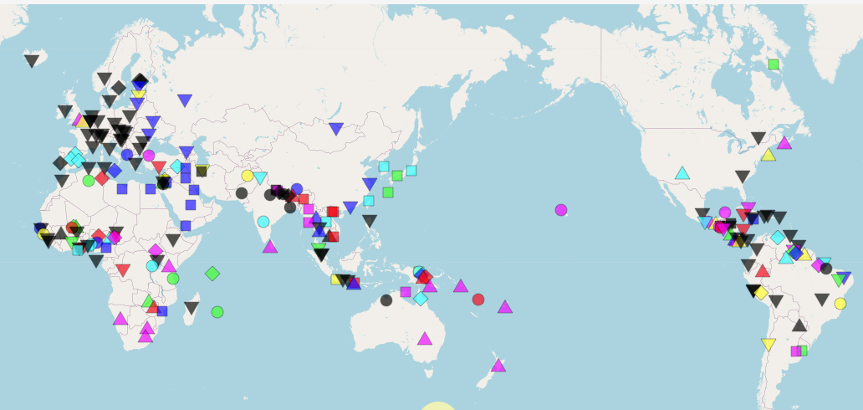Click the magenta triangle in northeastern United States

pos(784,142)
